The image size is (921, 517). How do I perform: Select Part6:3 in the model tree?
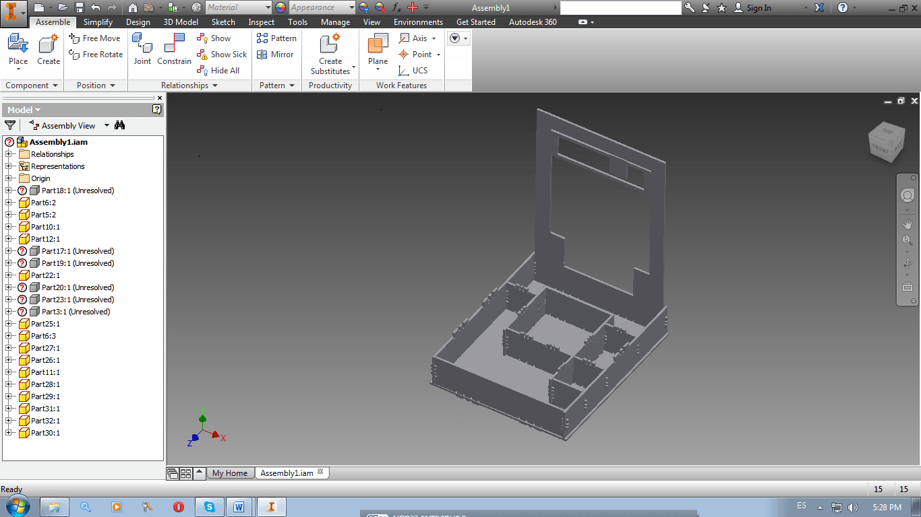click(43, 336)
